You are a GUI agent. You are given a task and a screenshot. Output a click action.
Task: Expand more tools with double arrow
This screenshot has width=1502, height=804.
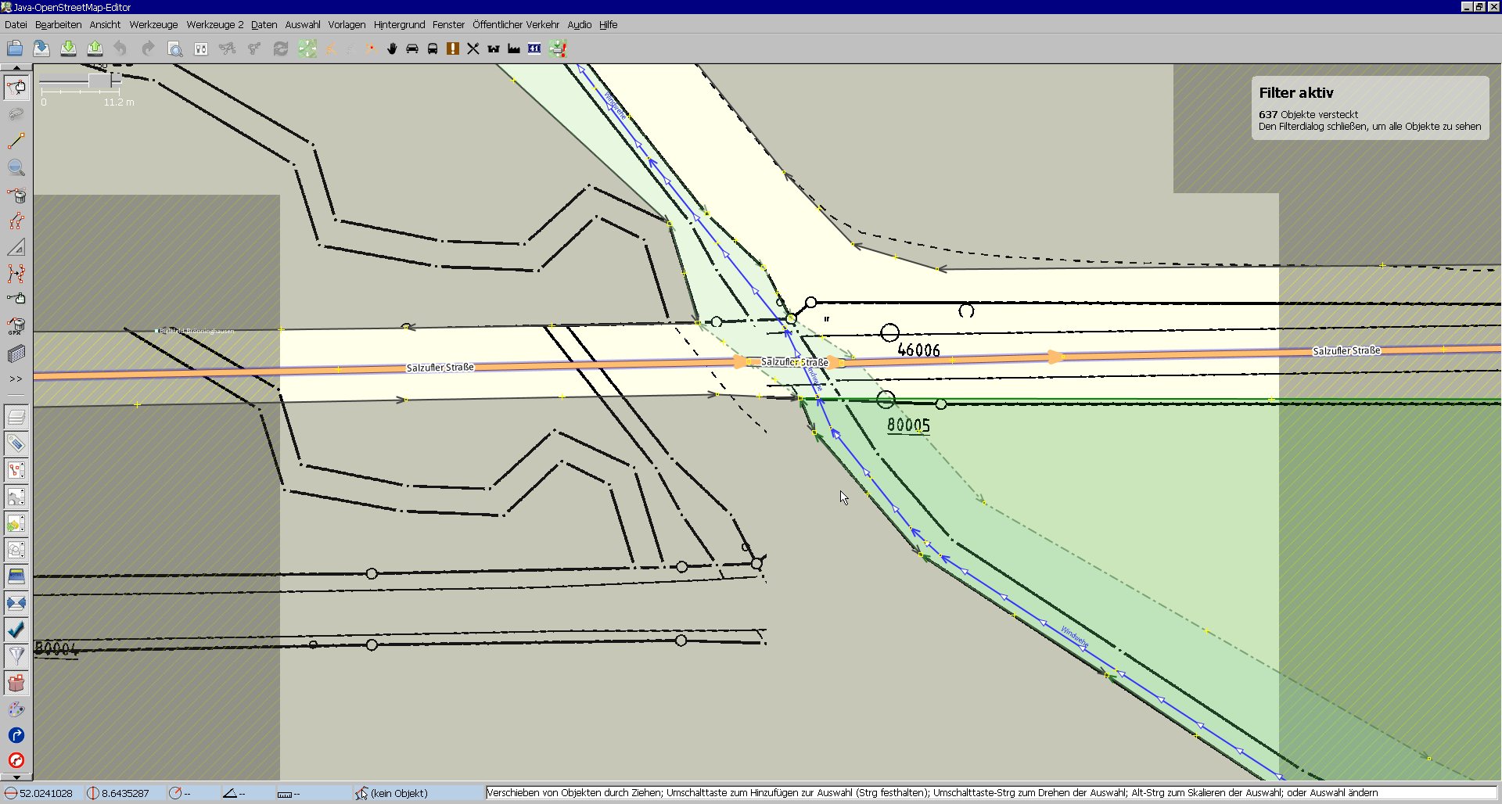point(16,379)
